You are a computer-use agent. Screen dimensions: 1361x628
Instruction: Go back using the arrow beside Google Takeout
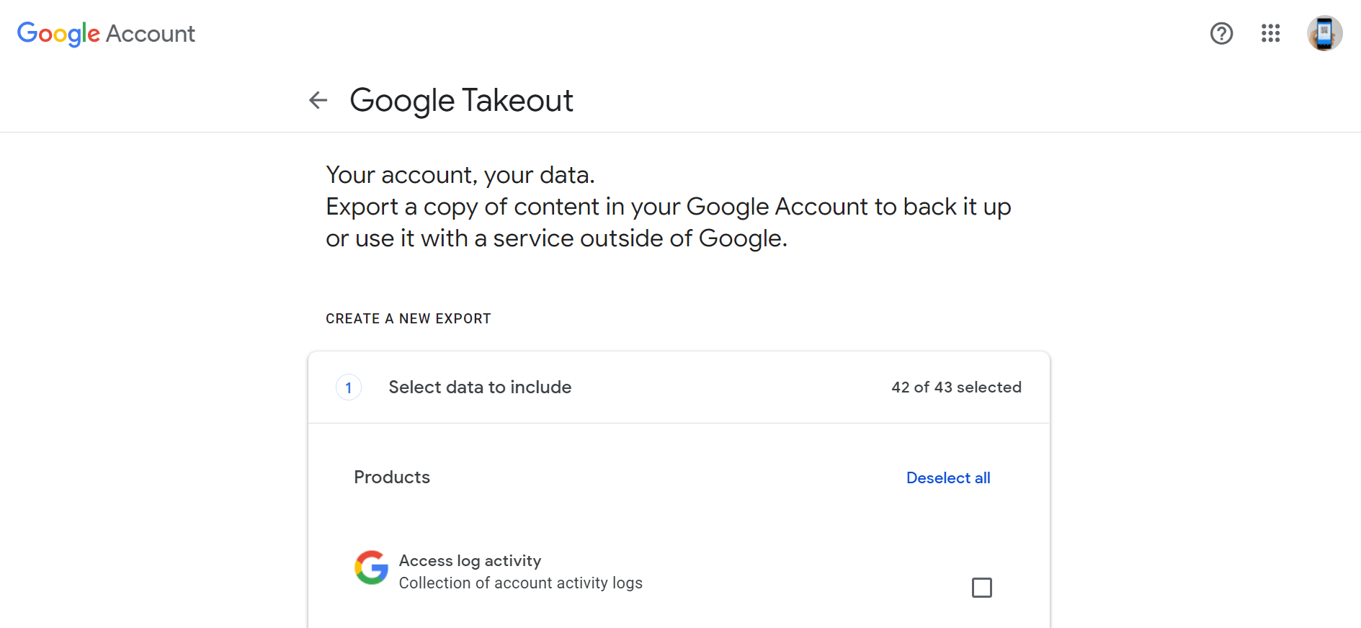coord(317,100)
